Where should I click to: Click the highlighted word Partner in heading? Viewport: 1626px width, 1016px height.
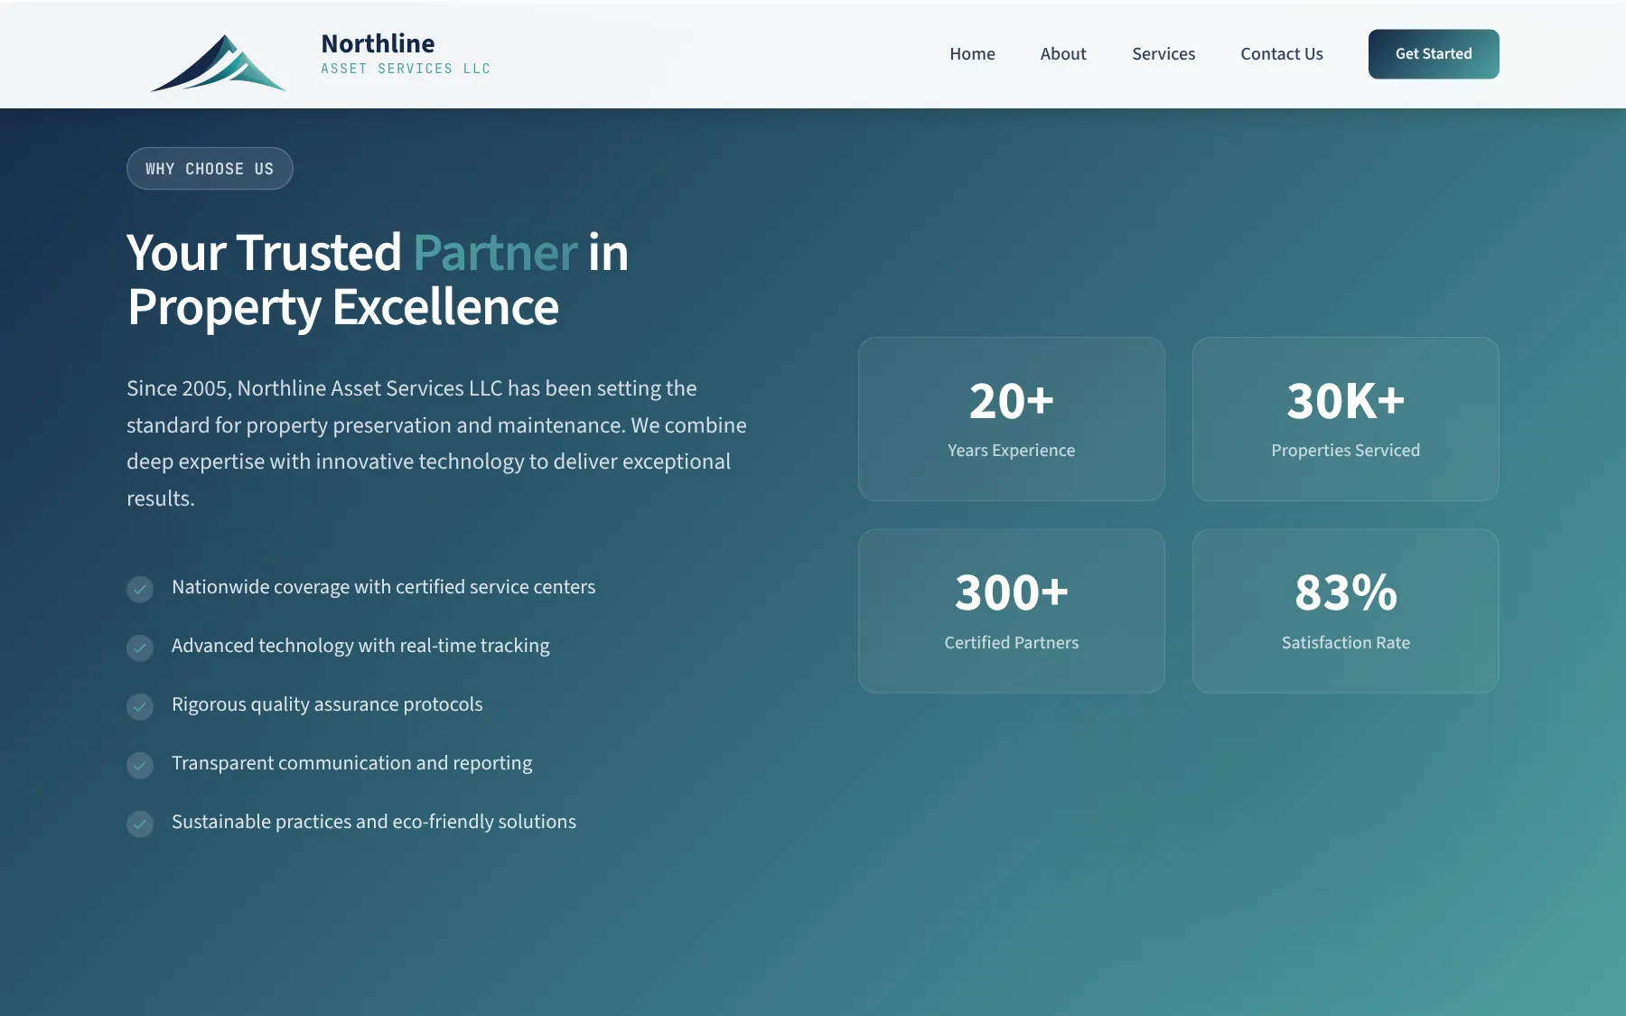pos(495,252)
